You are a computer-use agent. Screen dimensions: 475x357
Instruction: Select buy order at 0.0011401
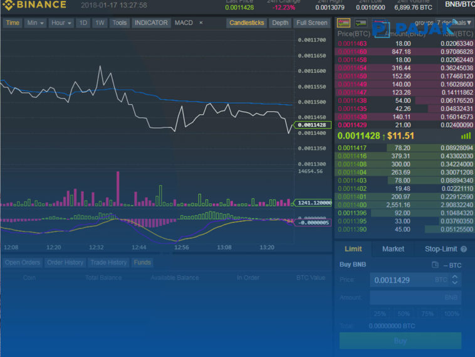tap(405, 197)
